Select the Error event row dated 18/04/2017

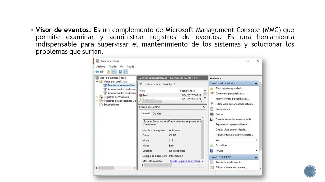pos(171,95)
